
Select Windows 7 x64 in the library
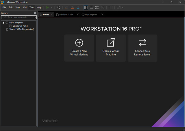click(x=20, y=26)
